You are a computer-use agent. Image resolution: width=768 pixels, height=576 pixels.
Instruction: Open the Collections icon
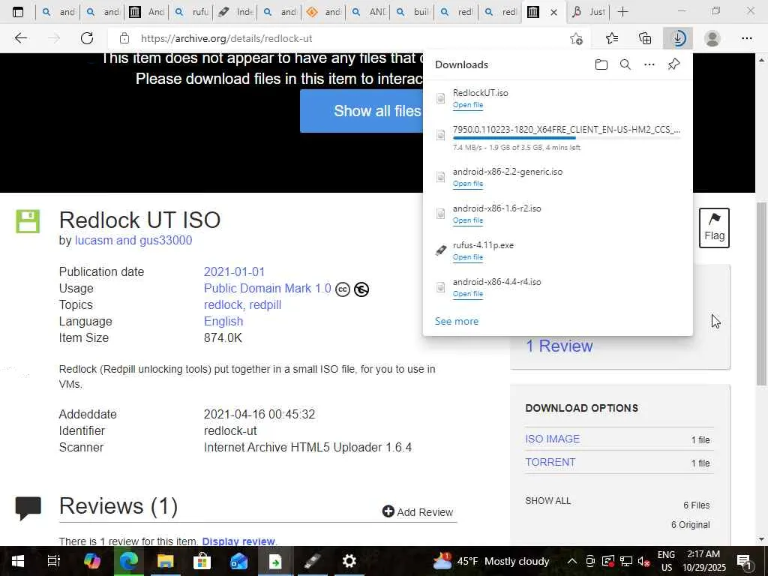click(645, 38)
